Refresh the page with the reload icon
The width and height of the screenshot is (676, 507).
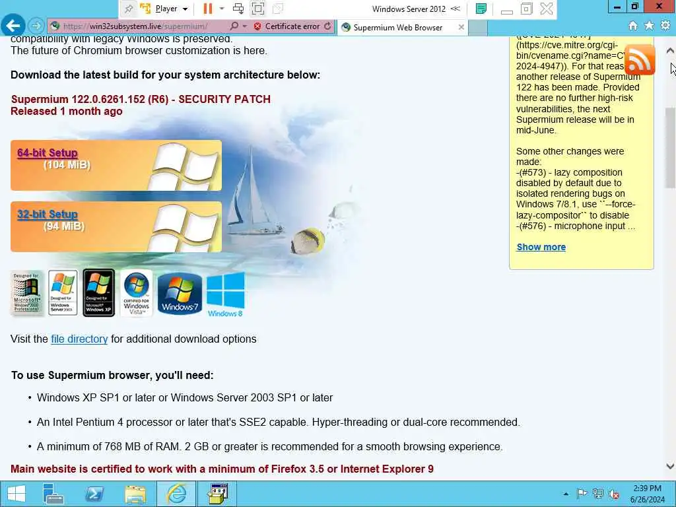pos(327,26)
